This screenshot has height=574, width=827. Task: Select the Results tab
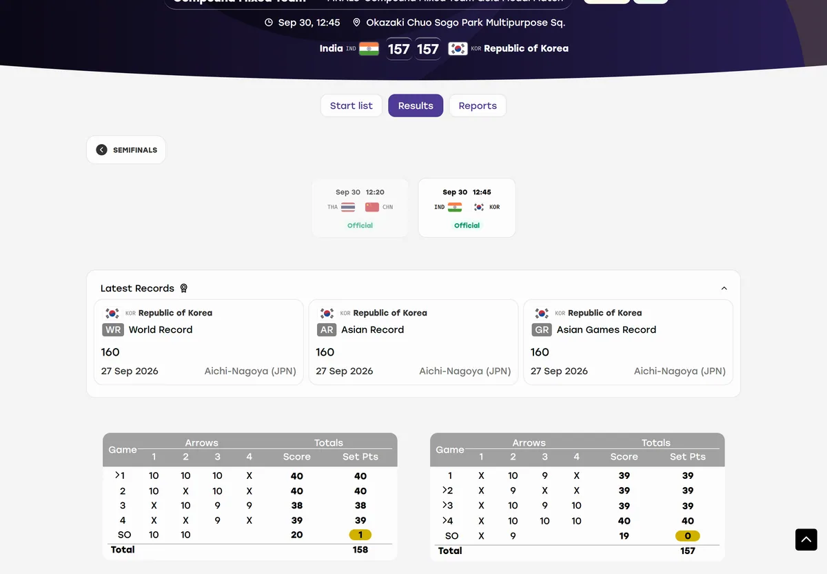click(416, 105)
